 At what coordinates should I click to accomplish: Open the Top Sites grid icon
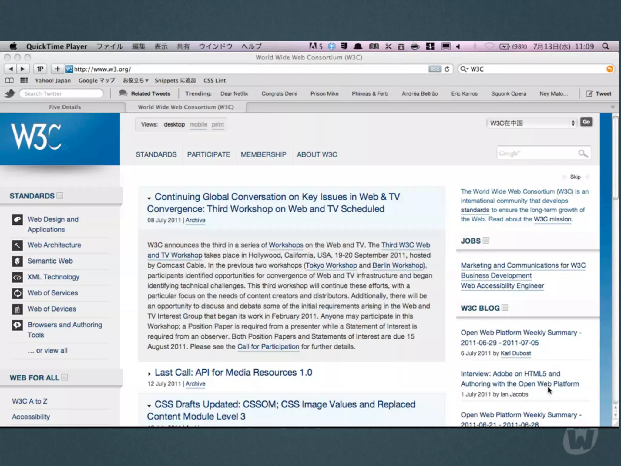pyautogui.click(x=24, y=80)
